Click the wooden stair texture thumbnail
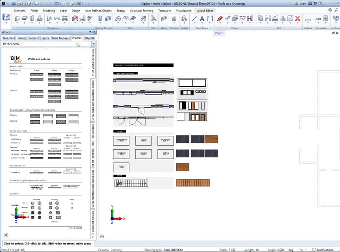The image size is (340, 252). (193, 183)
